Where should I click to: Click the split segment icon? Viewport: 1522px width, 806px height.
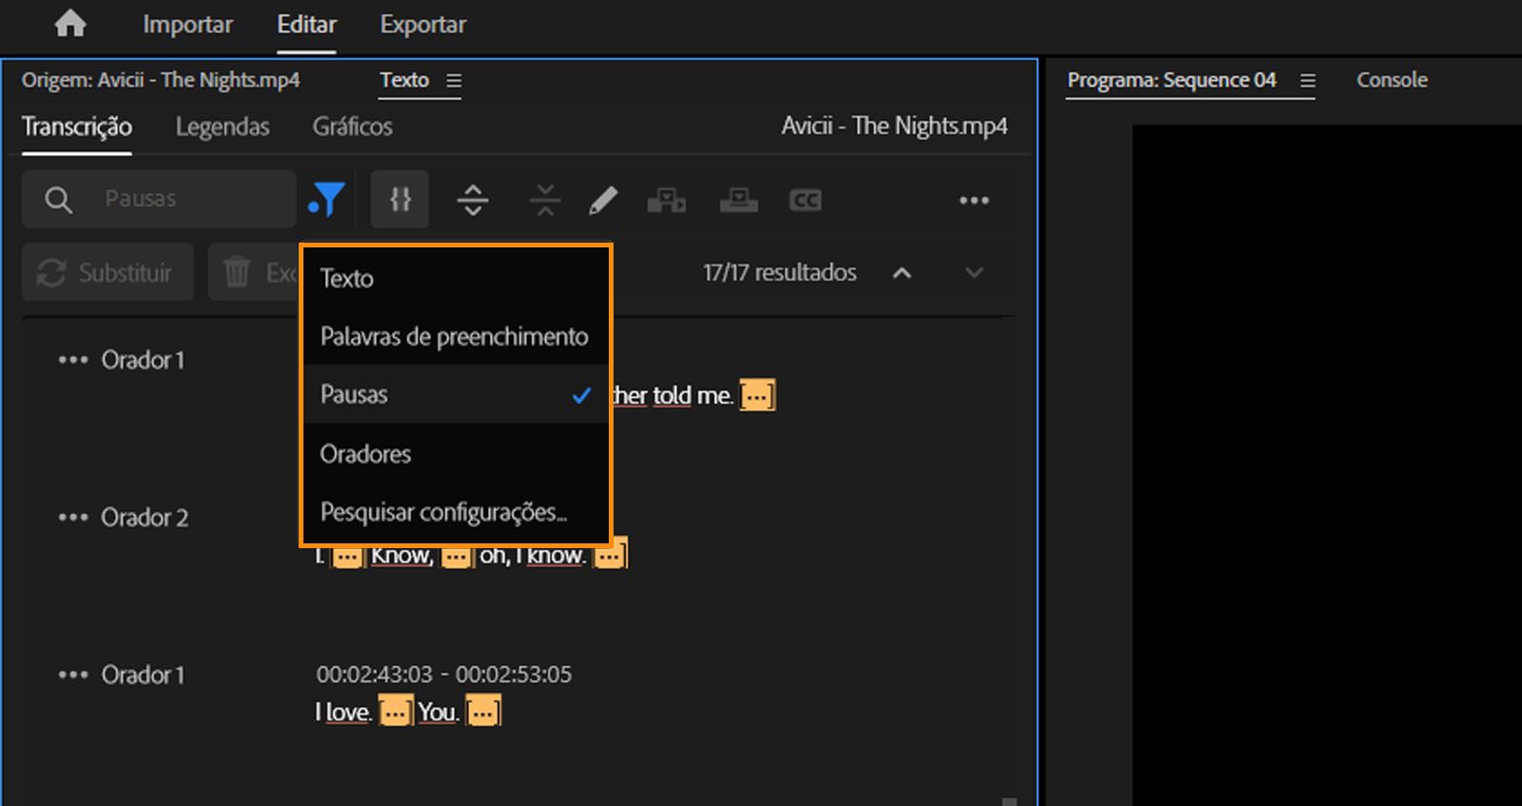(473, 200)
